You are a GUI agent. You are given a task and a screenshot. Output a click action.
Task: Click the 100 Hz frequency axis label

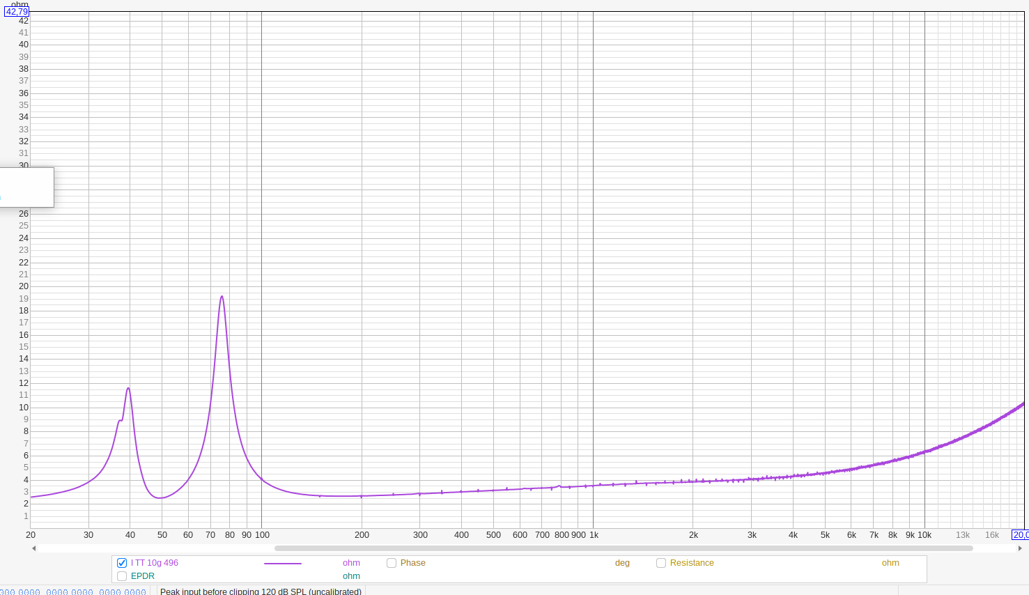click(x=262, y=535)
